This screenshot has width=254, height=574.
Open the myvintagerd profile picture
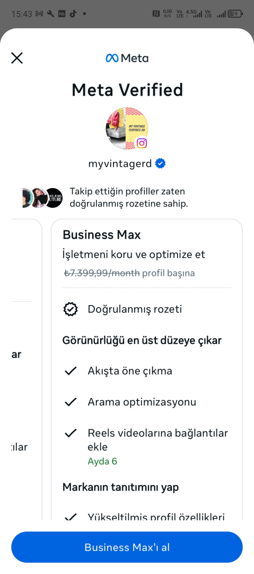pyautogui.click(x=127, y=128)
